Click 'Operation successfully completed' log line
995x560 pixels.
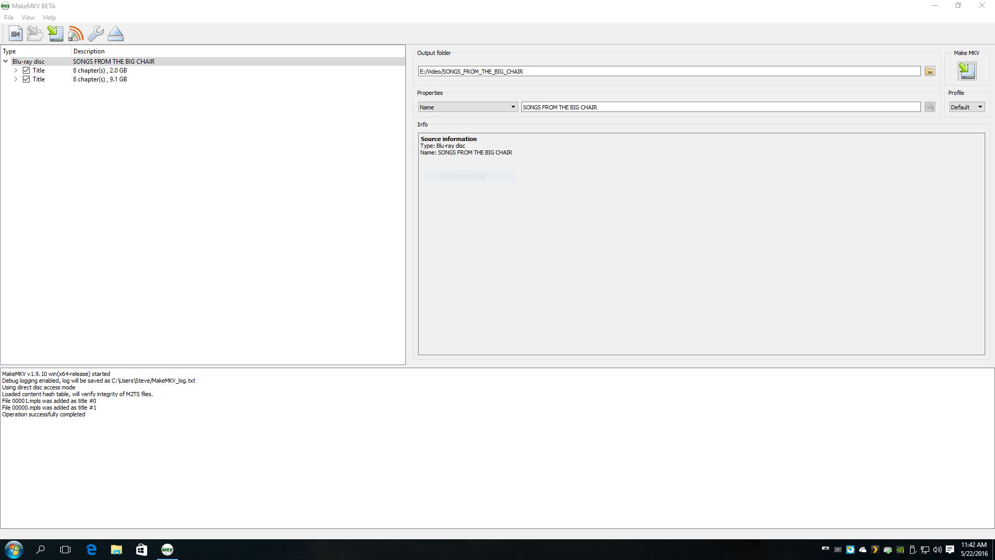pyautogui.click(x=44, y=414)
